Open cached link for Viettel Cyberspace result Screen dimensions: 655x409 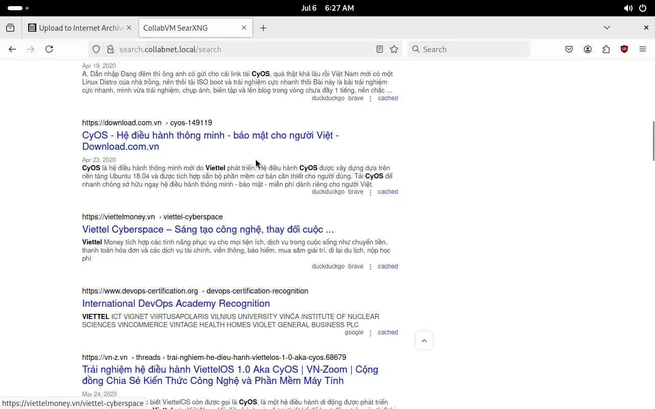click(x=388, y=266)
